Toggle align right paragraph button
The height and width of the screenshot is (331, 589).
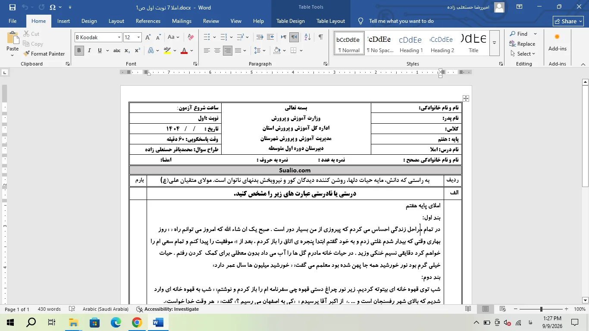point(228,50)
